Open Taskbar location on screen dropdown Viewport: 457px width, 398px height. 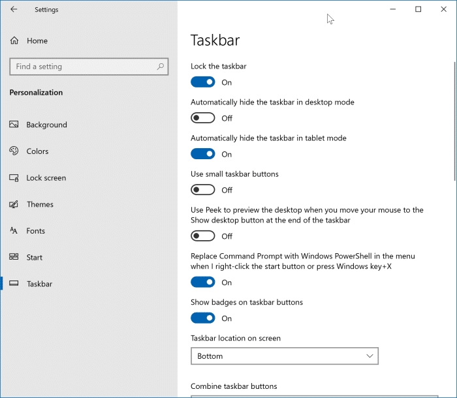coord(285,356)
